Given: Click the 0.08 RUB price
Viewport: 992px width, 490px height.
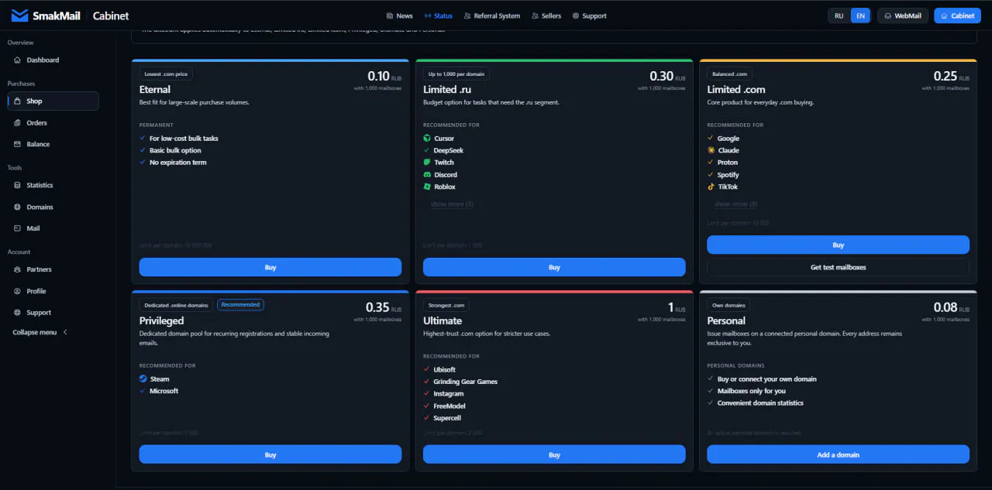Looking at the screenshot, I should 951,308.
